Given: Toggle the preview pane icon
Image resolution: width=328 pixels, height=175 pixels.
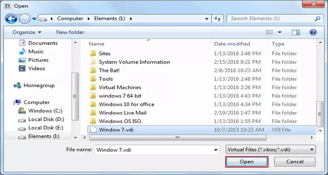Looking at the screenshot, I should pyautogui.click(x=296, y=32).
